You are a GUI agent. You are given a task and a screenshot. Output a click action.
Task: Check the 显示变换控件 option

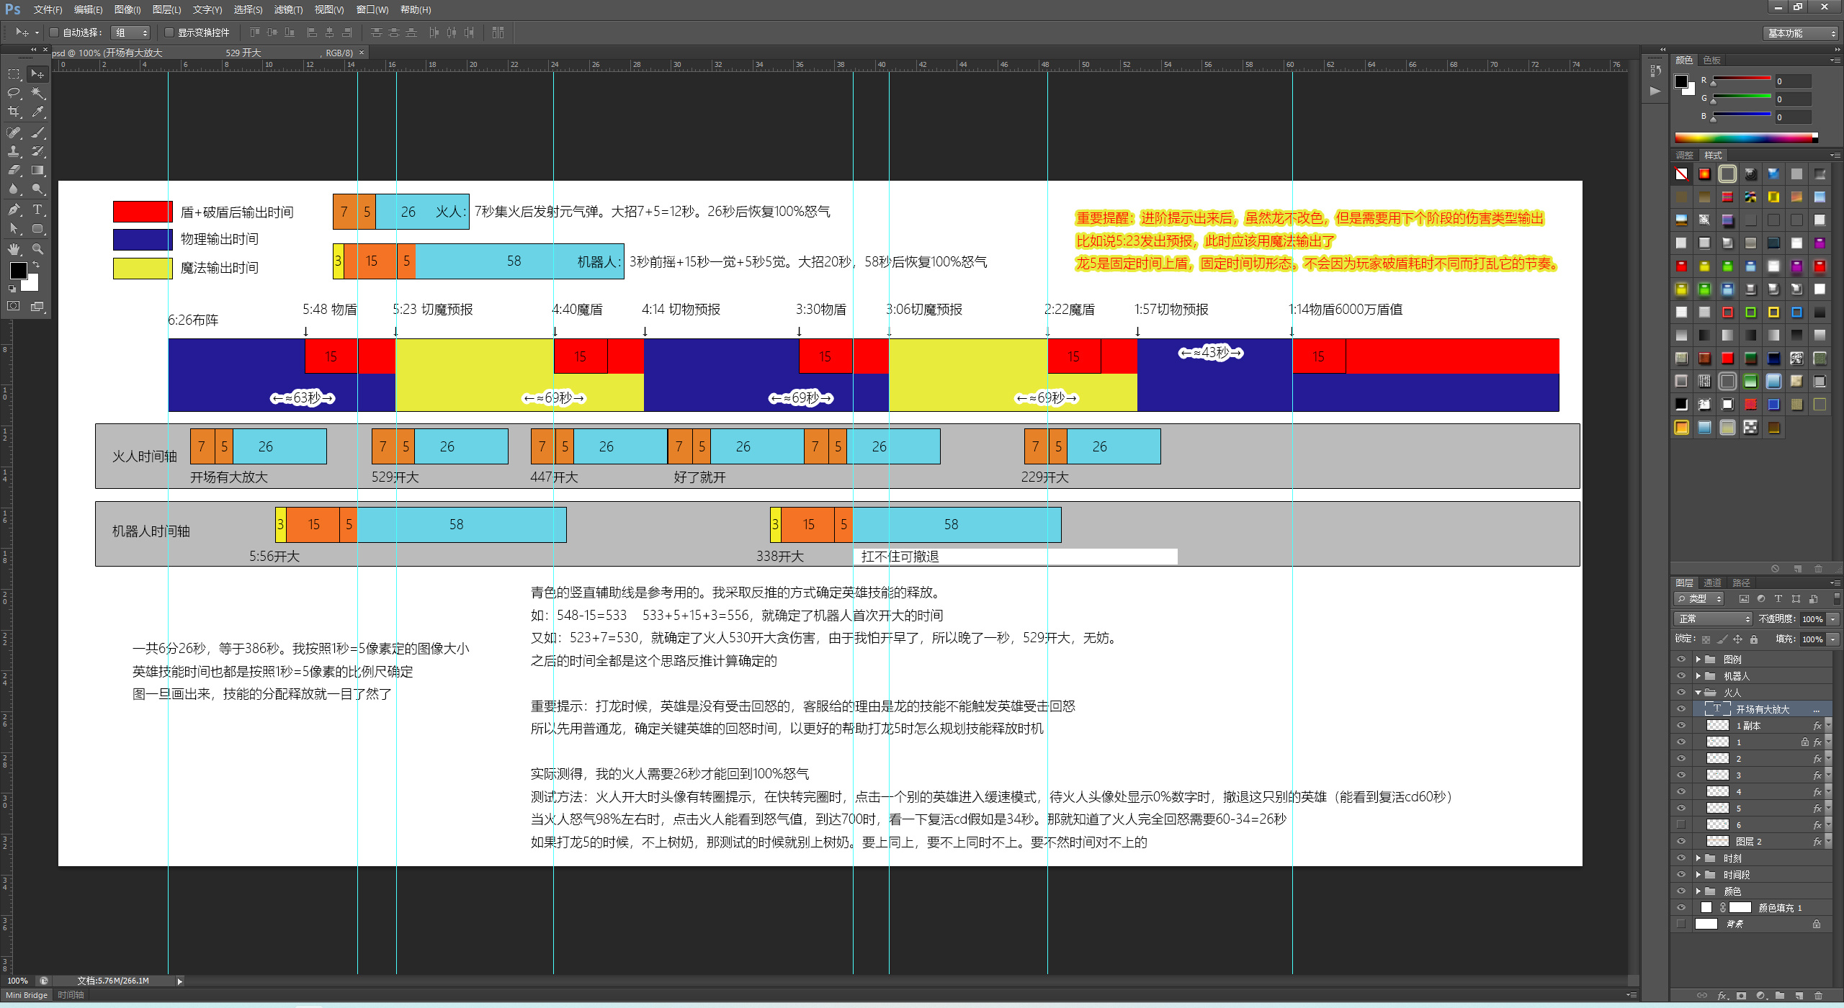pyautogui.click(x=169, y=32)
